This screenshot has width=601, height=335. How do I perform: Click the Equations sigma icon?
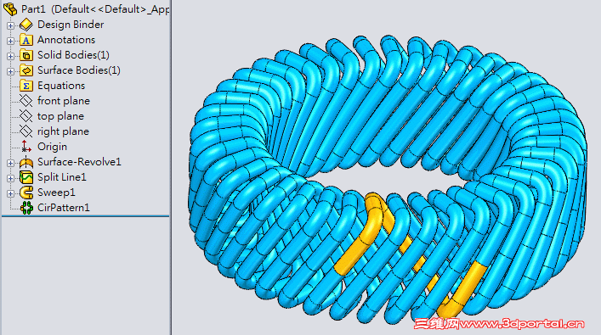[26, 86]
